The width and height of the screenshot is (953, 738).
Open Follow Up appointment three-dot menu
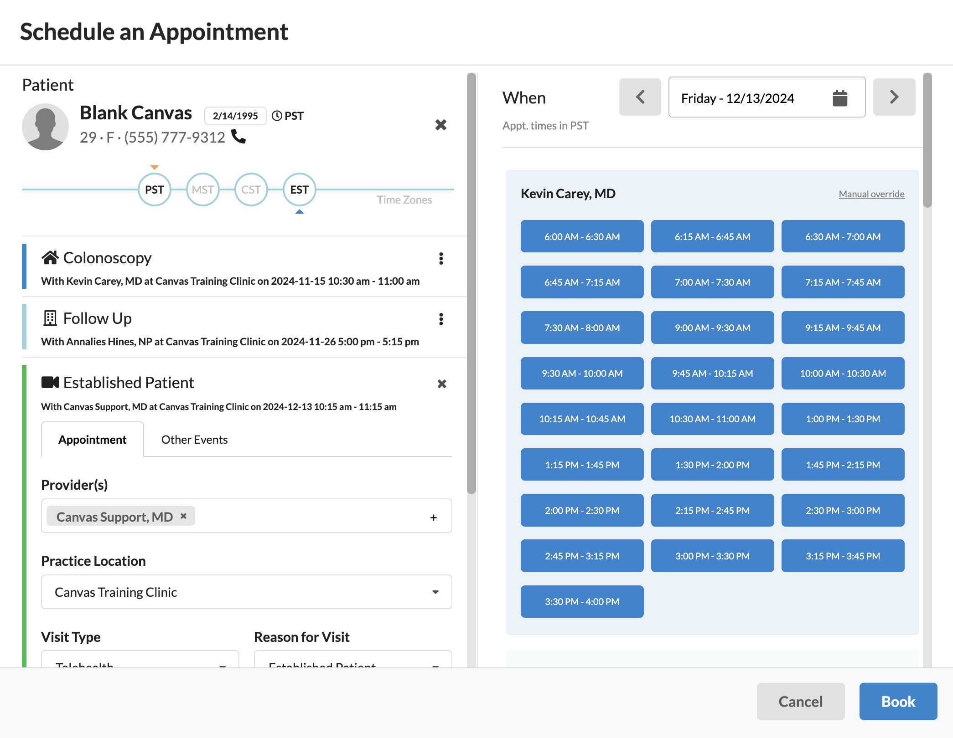441,319
